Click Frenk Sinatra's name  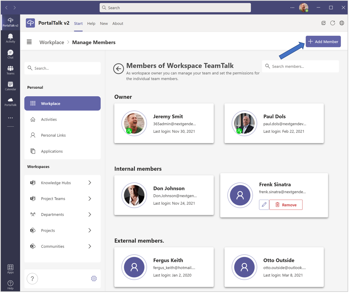click(x=275, y=185)
